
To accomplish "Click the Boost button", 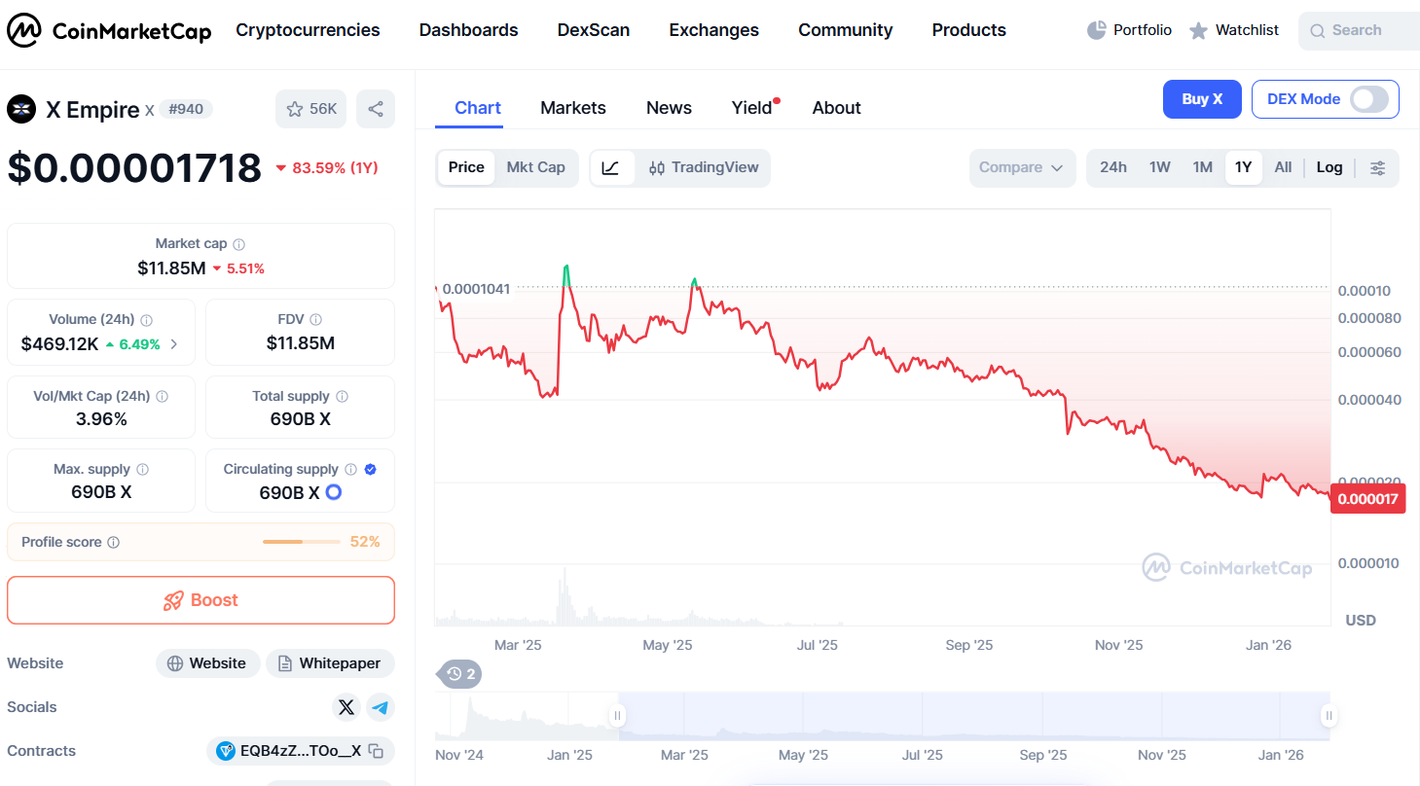I will point(200,600).
